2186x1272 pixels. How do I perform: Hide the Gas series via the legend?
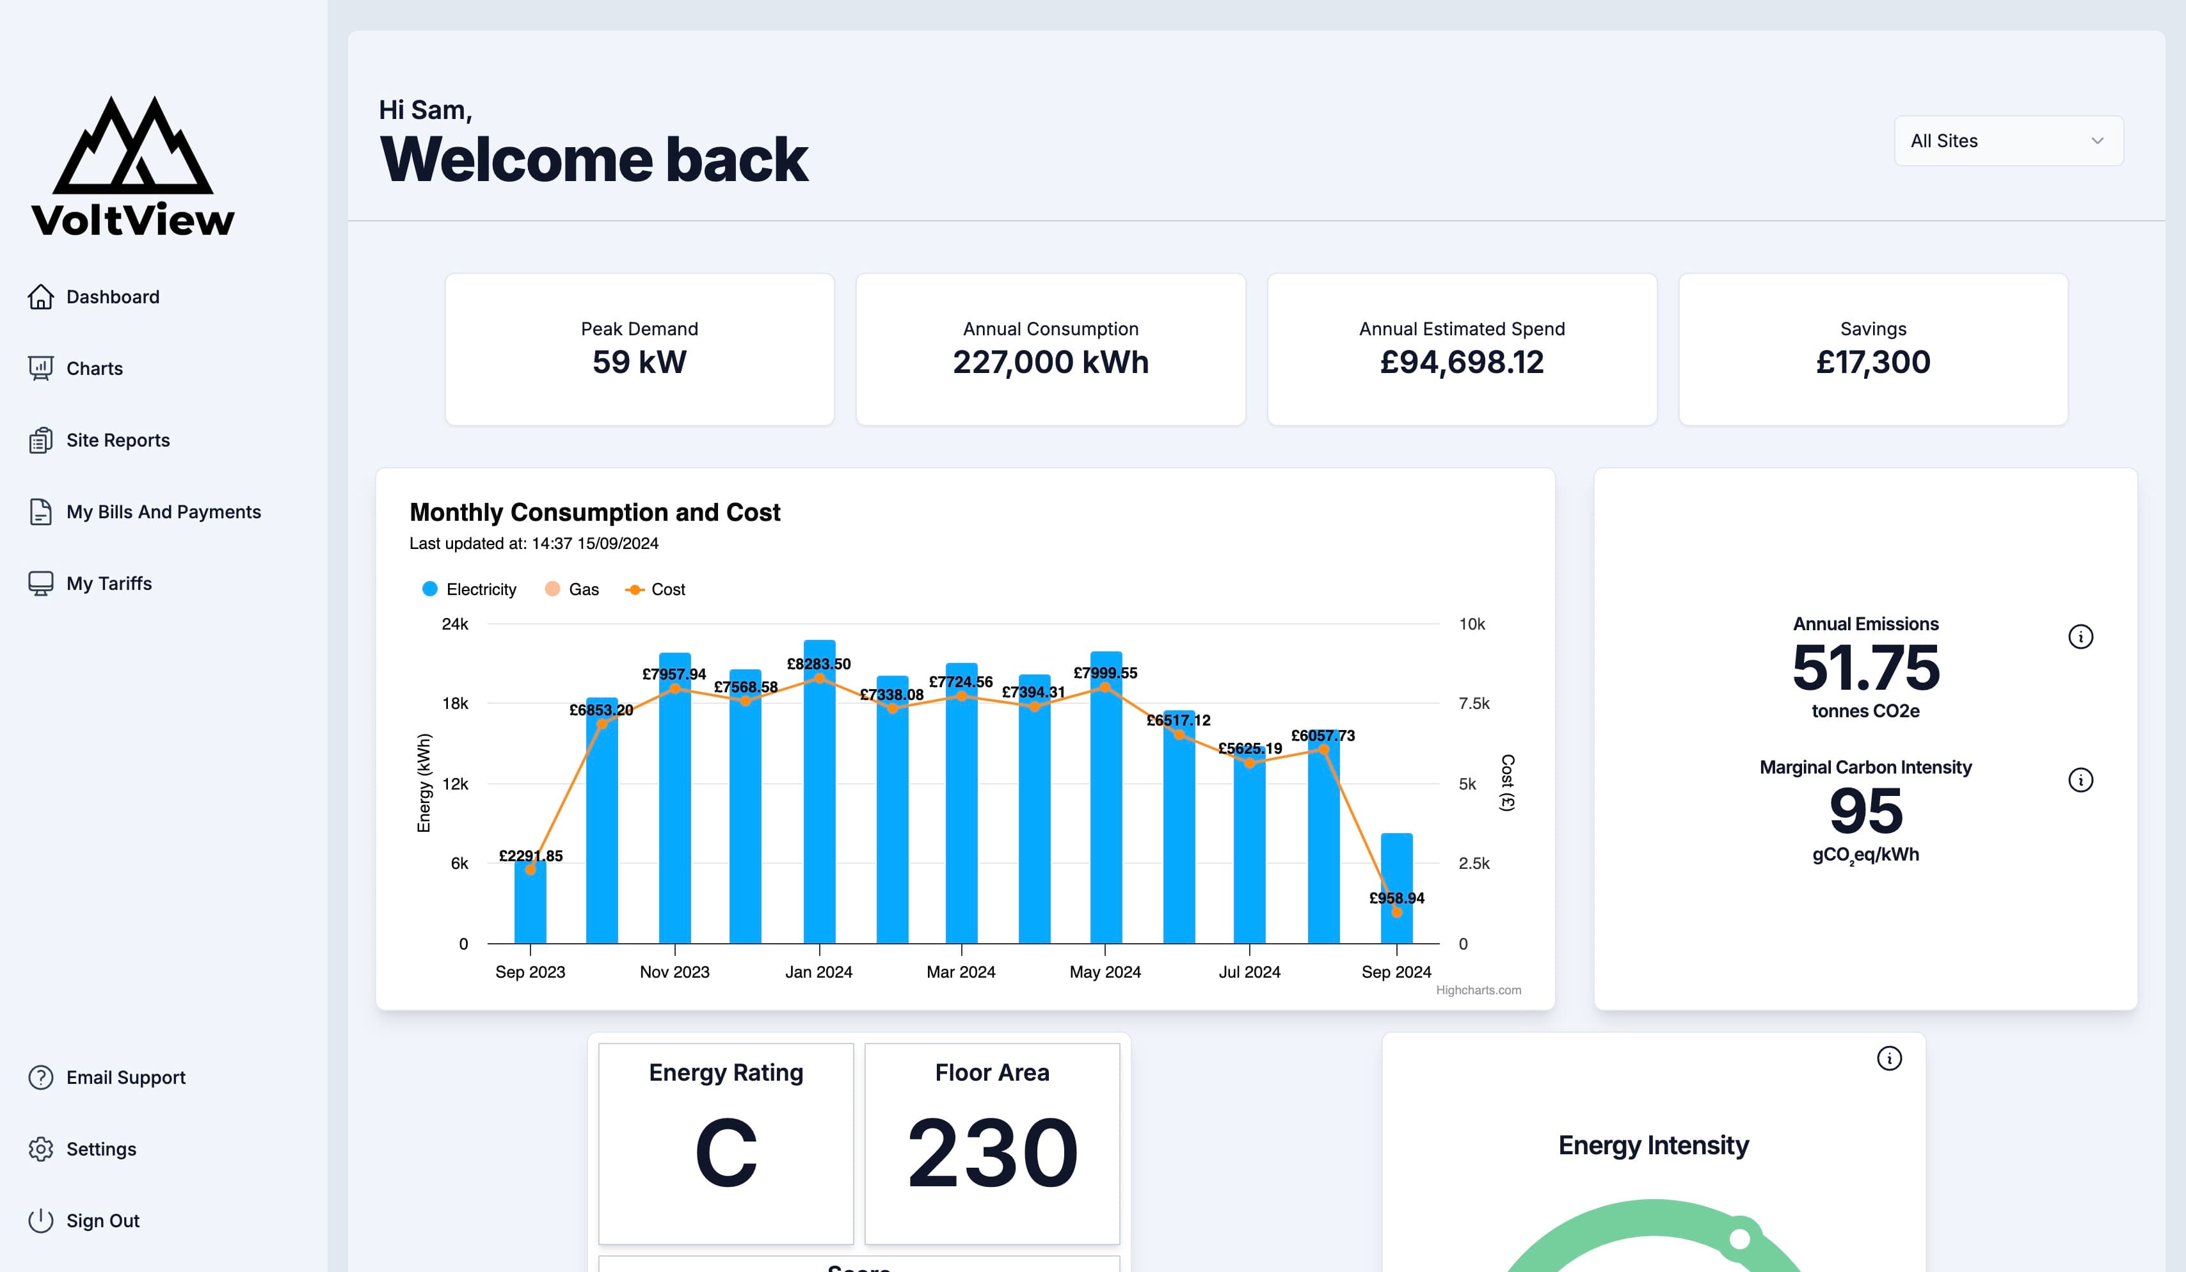pyautogui.click(x=573, y=589)
